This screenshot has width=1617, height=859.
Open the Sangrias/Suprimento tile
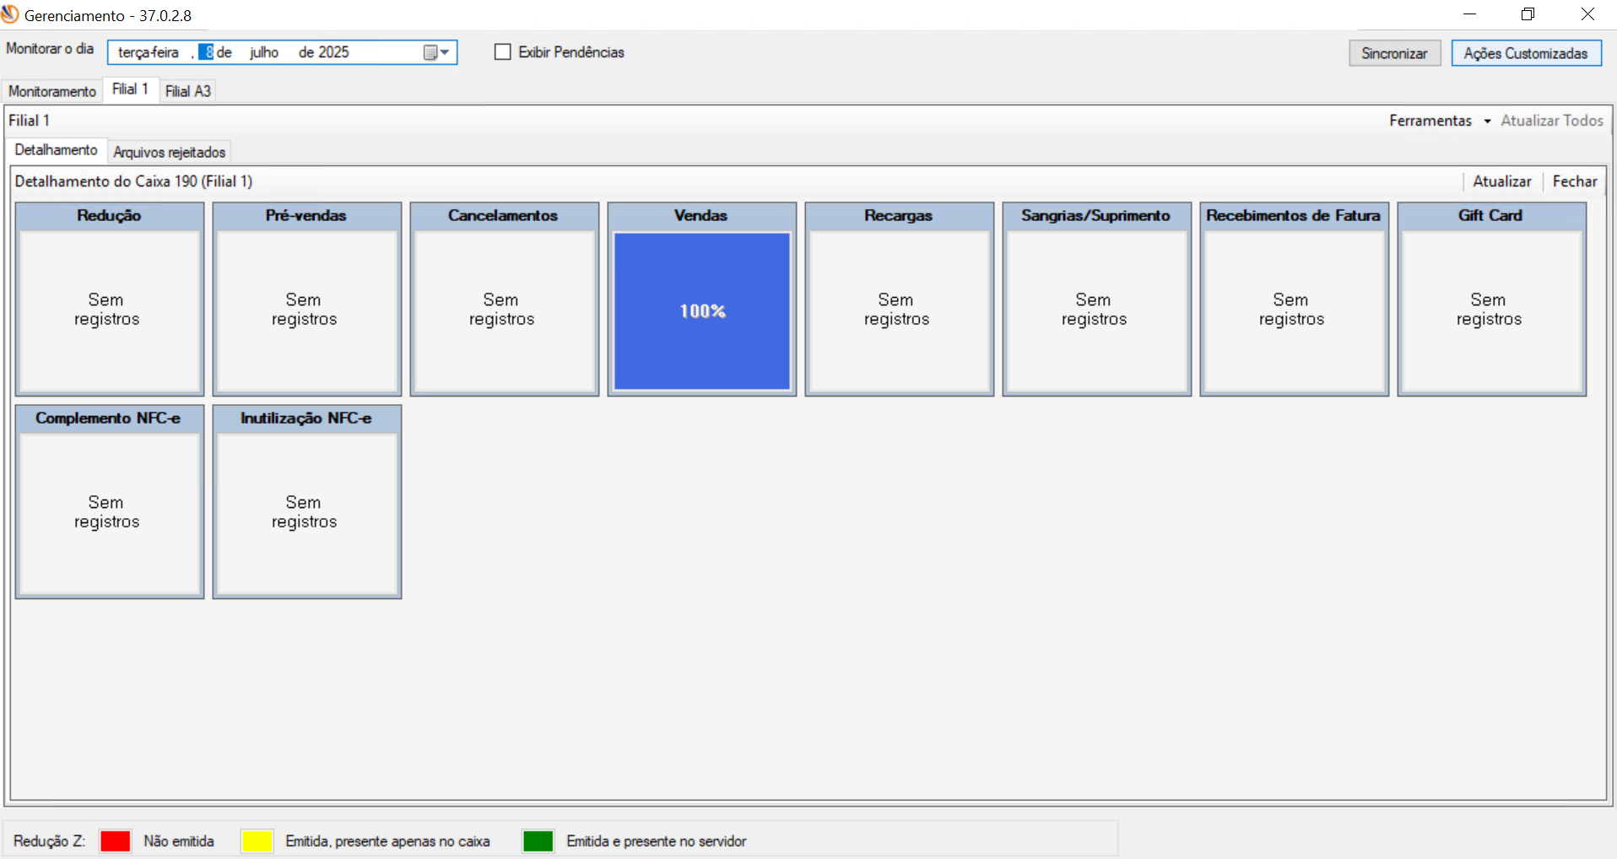(1097, 300)
